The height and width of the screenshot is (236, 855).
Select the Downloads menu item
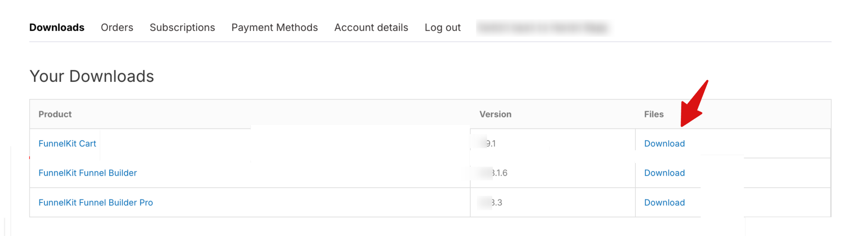click(56, 27)
